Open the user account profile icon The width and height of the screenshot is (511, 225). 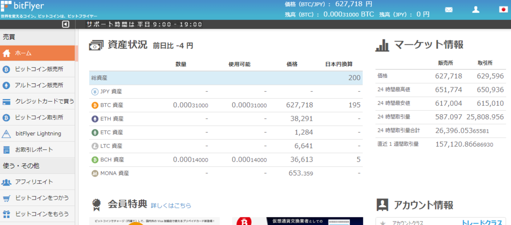(x=476, y=9)
